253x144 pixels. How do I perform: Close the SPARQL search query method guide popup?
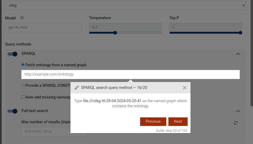[x=185, y=88]
